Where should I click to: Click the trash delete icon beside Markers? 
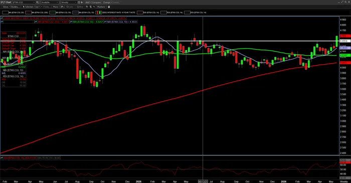109,7
